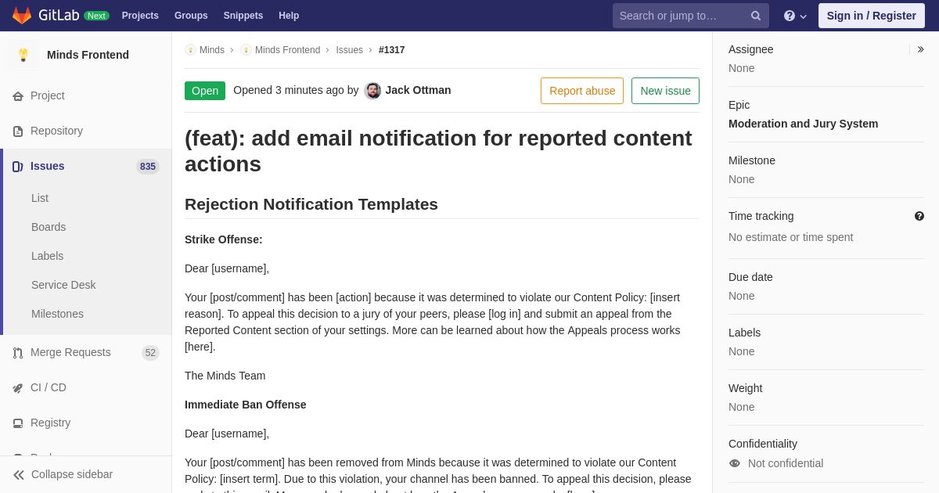Collapse the right issue sidebar

920,49
